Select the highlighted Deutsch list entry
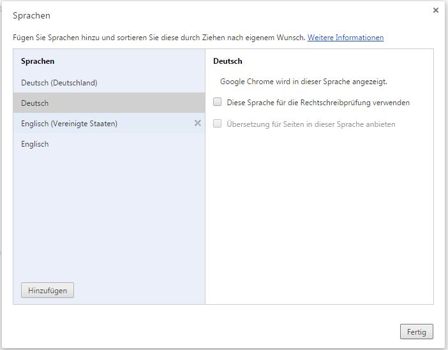 click(x=35, y=103)
